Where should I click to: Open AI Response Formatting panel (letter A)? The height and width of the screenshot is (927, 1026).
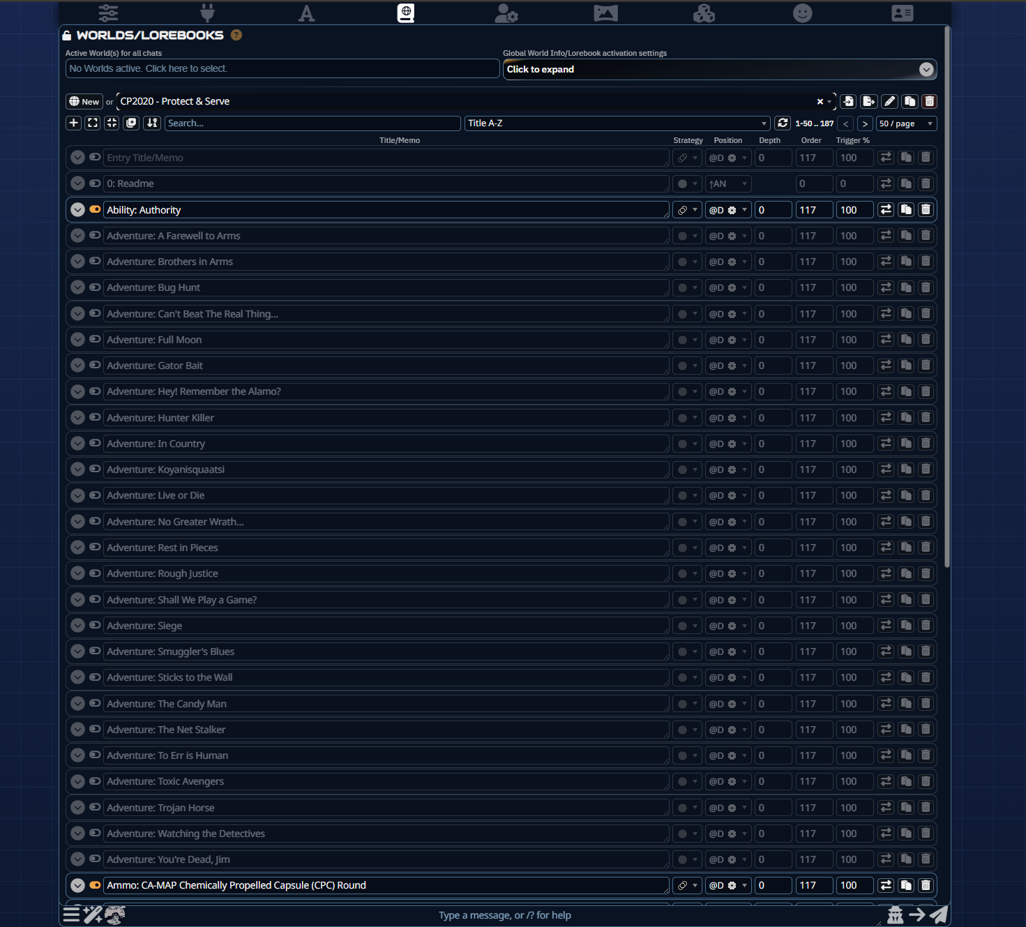click(306, 13)
